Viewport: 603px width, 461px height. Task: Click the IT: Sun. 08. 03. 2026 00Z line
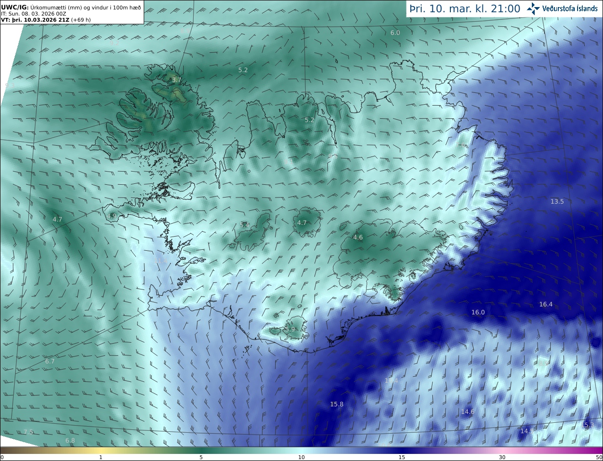pos(33,14)
